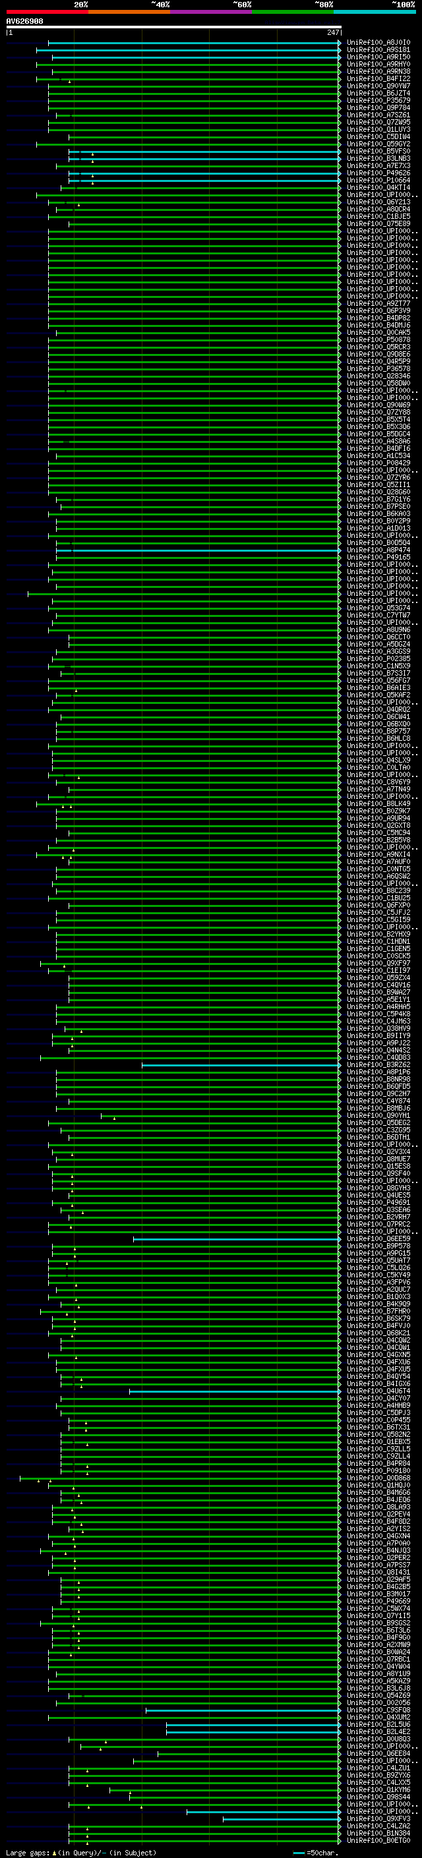Viewport: 422px width, 1858px height.
Task: Select hit label UniRef100_B8MBJ6
Action: pyautogui.click(x=378, y=1108)
